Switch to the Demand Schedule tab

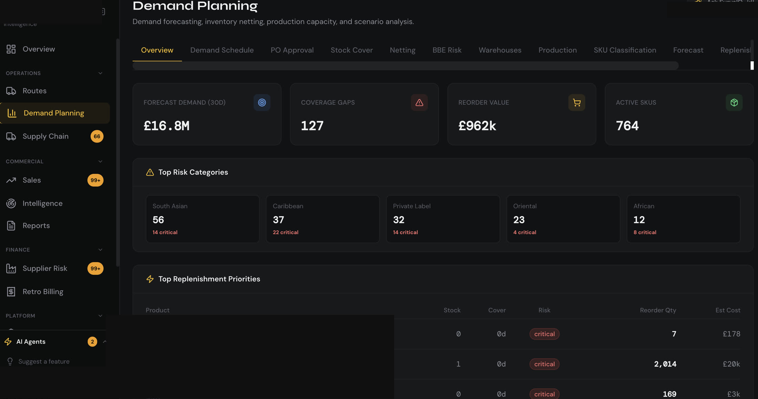222,50
